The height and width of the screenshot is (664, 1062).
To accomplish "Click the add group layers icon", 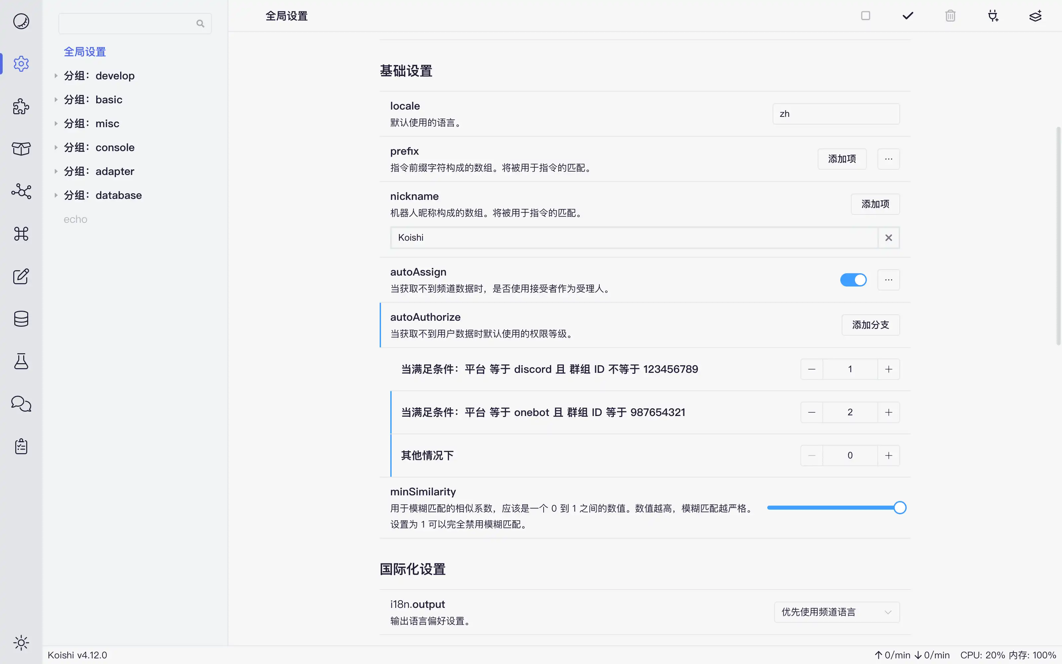I will [x=1035, y=16].
